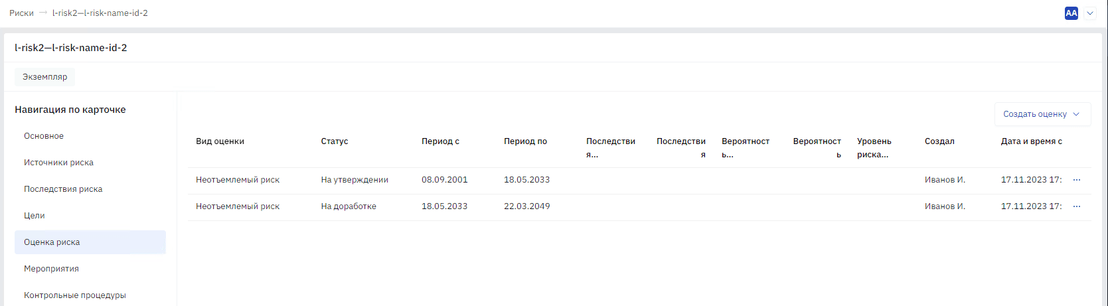The width and height of the screenshot is (1108, 306).
Task: Select Неотъемлемый риск in На доработке row
Action: click(238, 206)
